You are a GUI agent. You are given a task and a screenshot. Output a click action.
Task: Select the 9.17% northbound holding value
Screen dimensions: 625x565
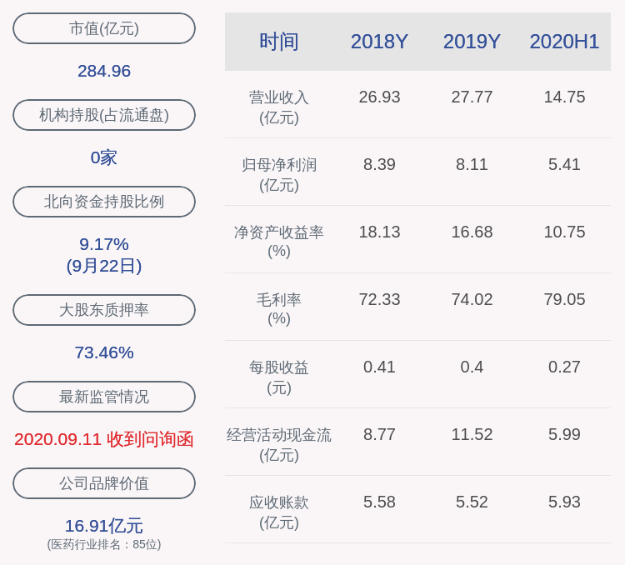pos(104,244)
